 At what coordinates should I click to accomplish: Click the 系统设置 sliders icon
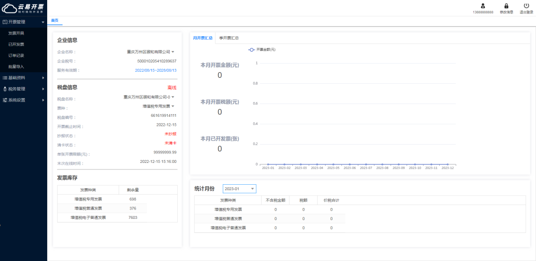pyautogui.click(x=5, y=100)
